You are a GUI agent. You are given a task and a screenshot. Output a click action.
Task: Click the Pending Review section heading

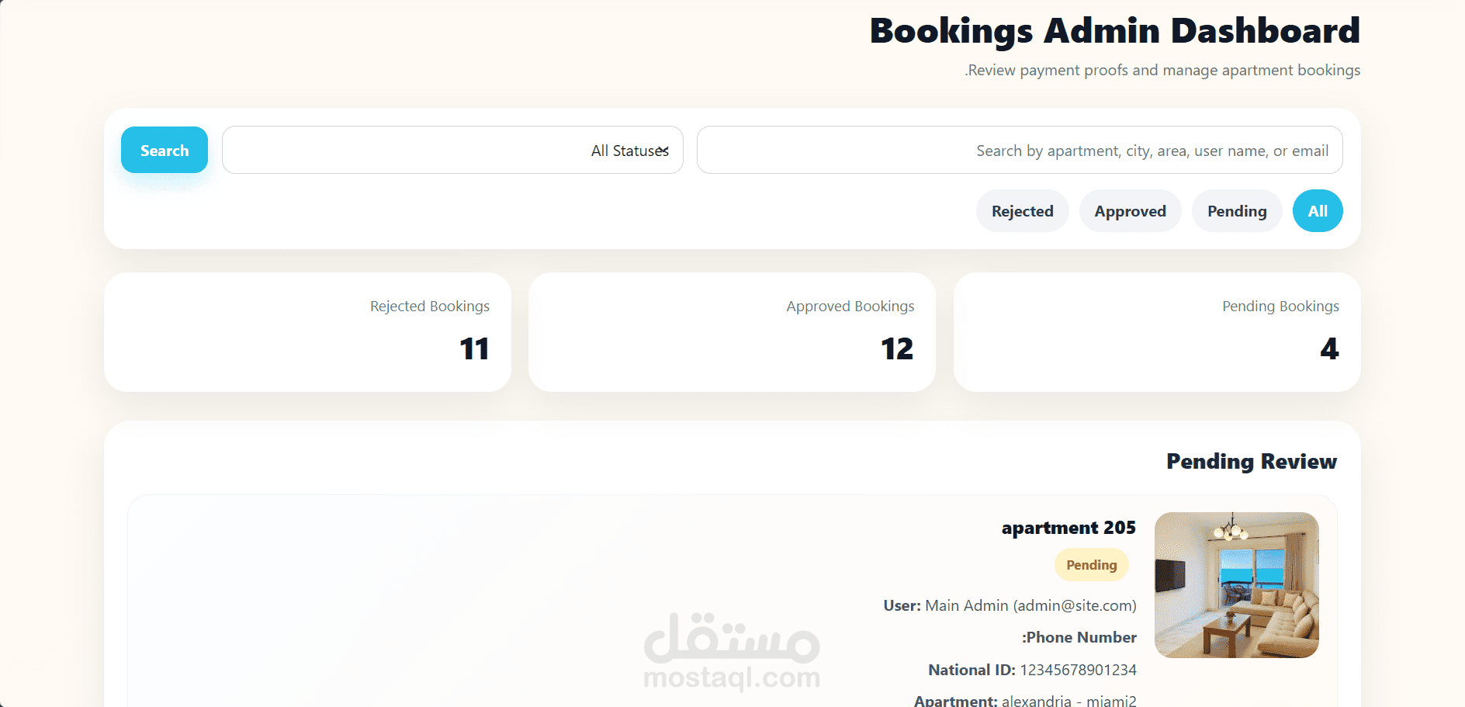(x=1252, y=462)
